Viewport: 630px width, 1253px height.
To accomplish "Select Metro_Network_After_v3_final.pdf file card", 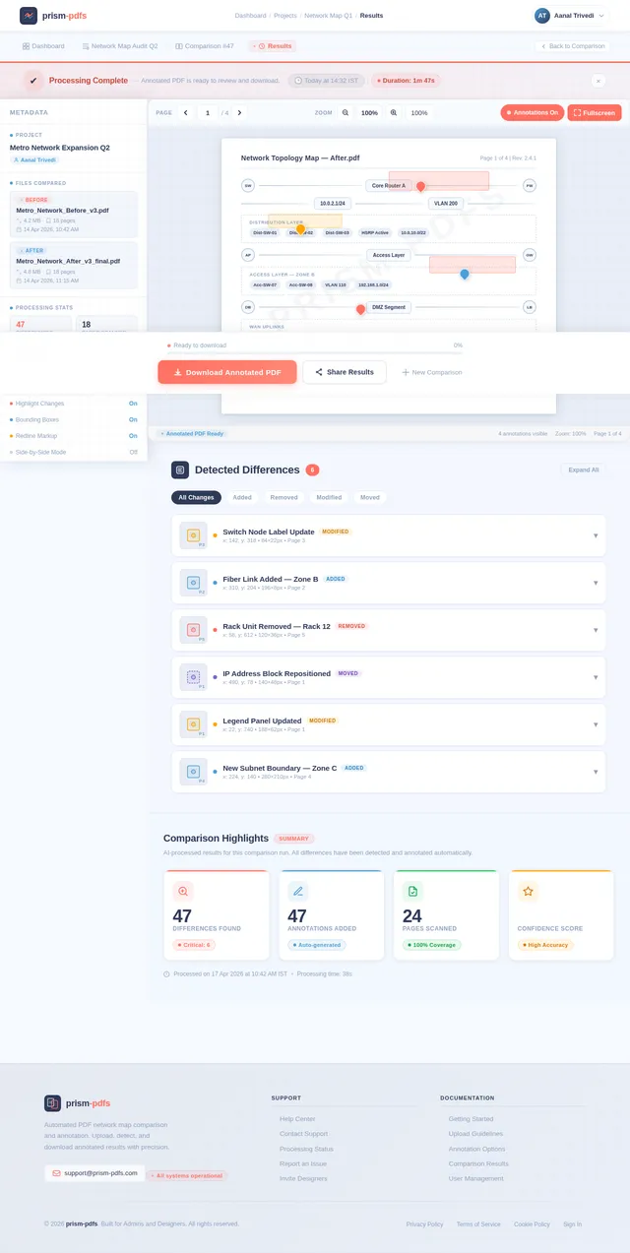I will pos(75,267).
